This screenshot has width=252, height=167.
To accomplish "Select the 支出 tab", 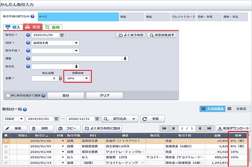I will point(33,27).
